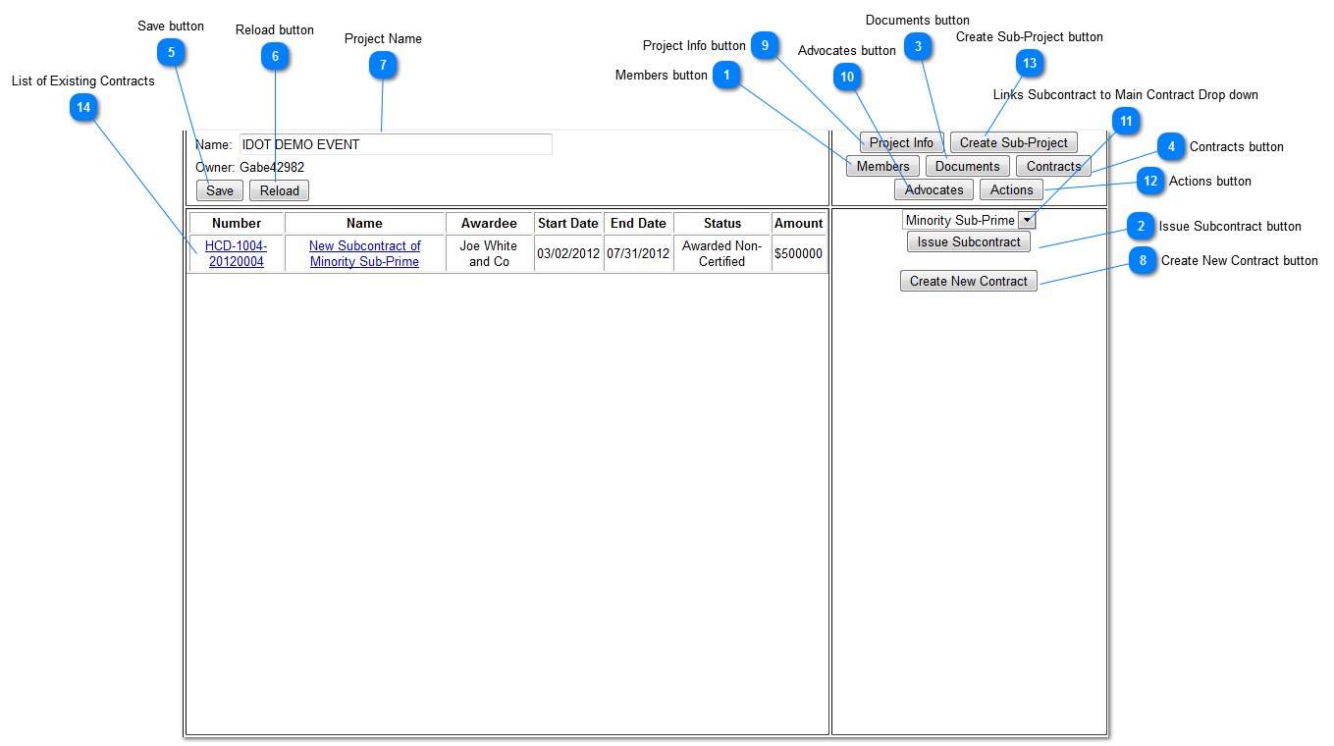
Task: Expand the Minority Sub-Prime dropdown
Action: click(x=969, y=220)
